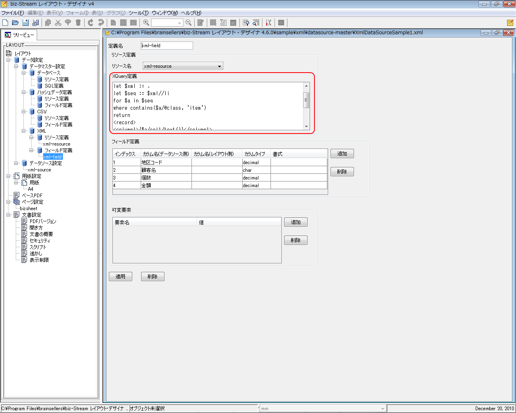
Task: Click the New file toolbar icon
Action: 5,23
